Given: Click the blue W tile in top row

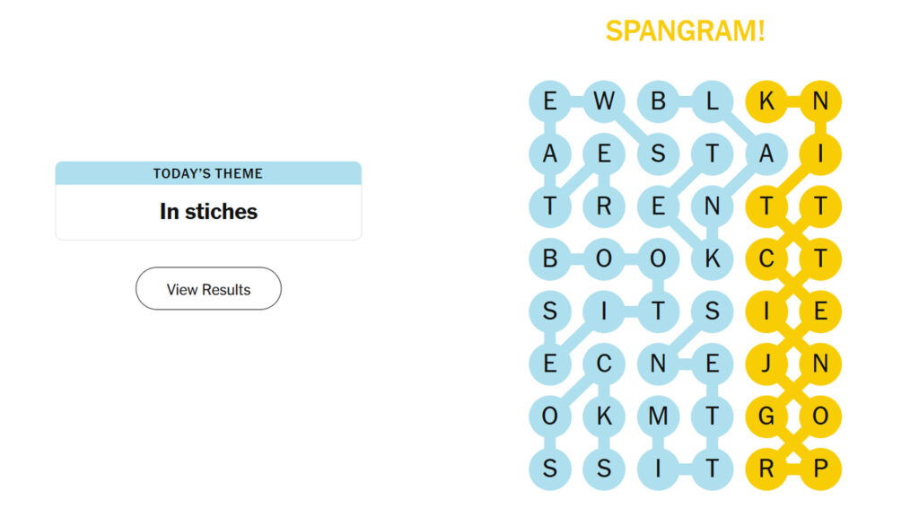Looking at the screenshot, I should [605, 100].
